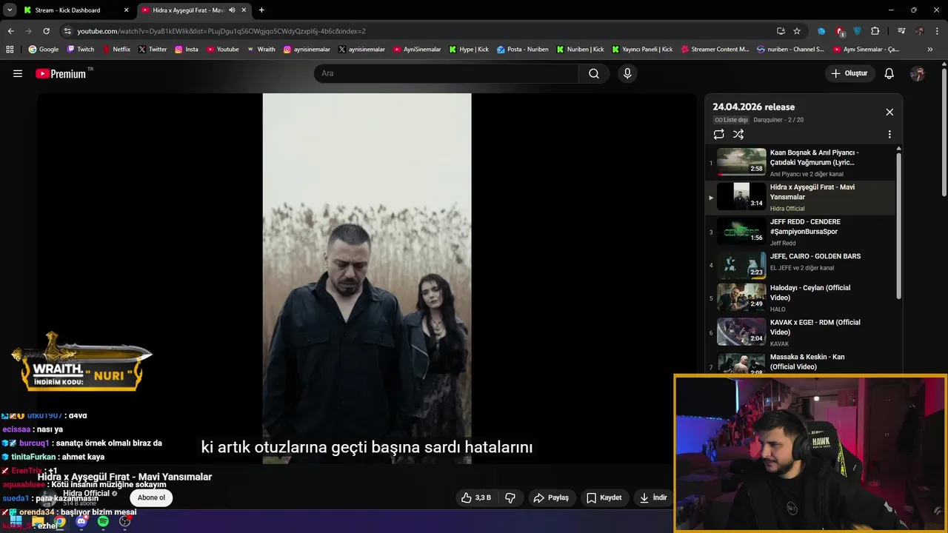Image resolution: width=948 pixels, height=533 pixels.
Task: Close the 24.04.2026 release playlist panel
Action: [x=889, y=112]
